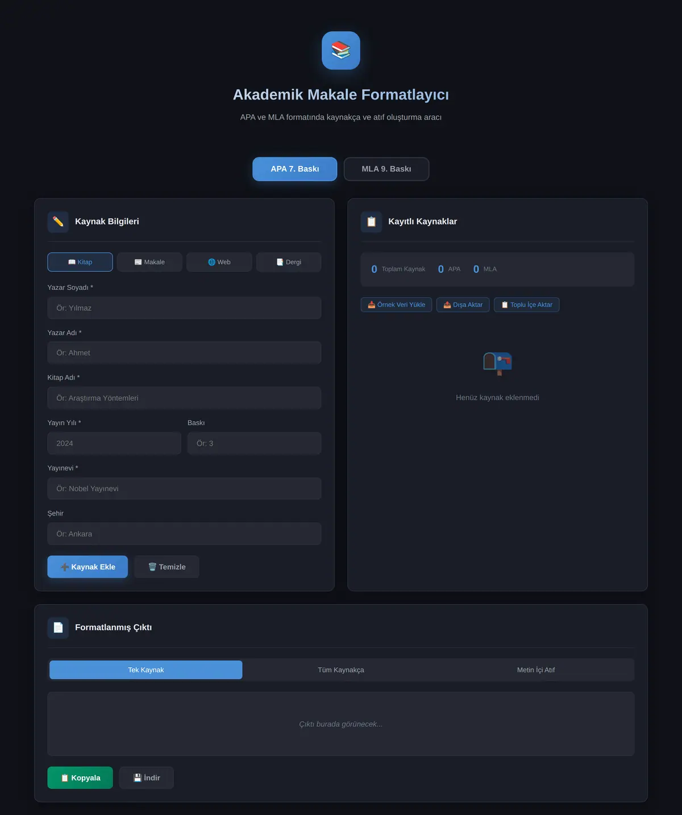Focus the Yazar Adı input field
Image resolution: width=682 pixels, height=815 pixels.
click(x=184, y=353)
